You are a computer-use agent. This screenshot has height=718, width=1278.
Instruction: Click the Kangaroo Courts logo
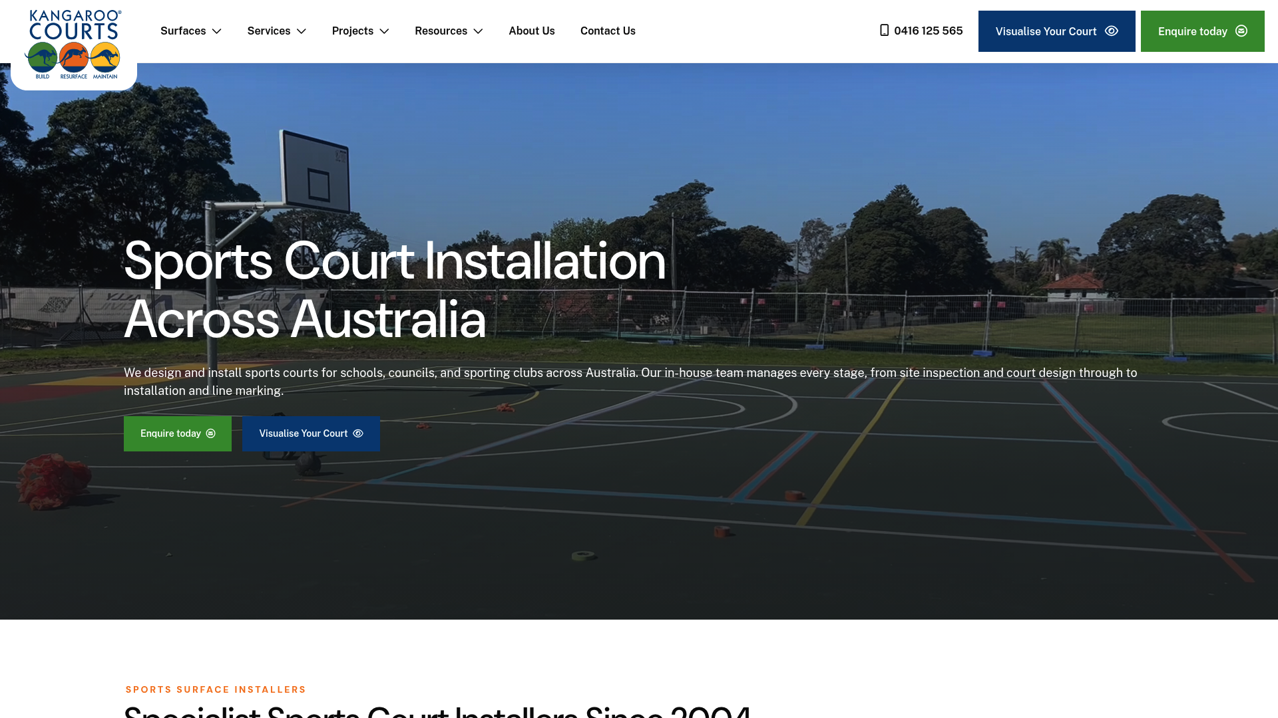pyautogui.click(x=73, y=45)
